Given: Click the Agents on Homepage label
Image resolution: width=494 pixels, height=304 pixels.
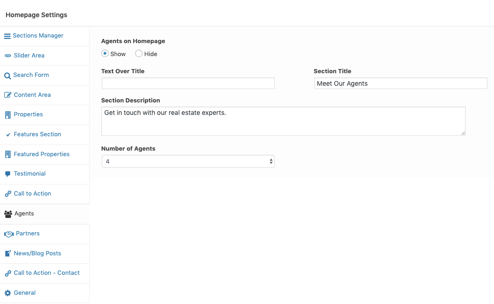Looking at the screenshot, I should (x=133, y=41).
